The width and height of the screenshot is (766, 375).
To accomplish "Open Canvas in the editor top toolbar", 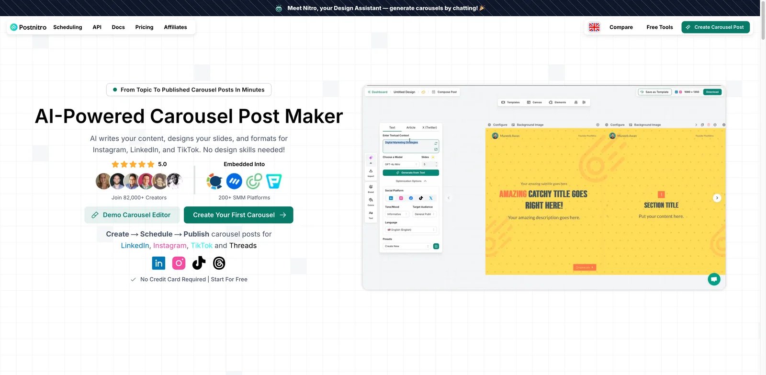I will (x=534, y=102).
